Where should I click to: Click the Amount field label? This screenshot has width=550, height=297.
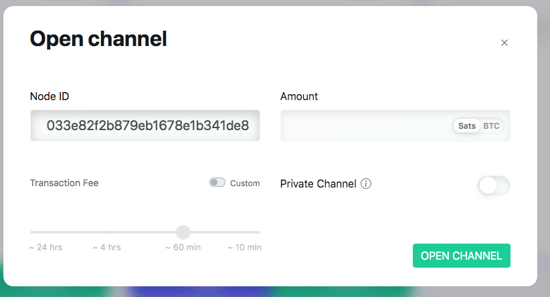(x=299, y=96)
